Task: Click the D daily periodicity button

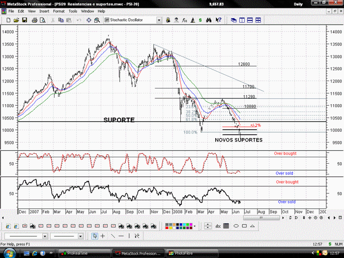Action: [x=296, y=218]
